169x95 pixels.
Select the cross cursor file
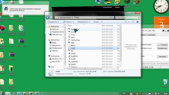[x=73, y=35]
